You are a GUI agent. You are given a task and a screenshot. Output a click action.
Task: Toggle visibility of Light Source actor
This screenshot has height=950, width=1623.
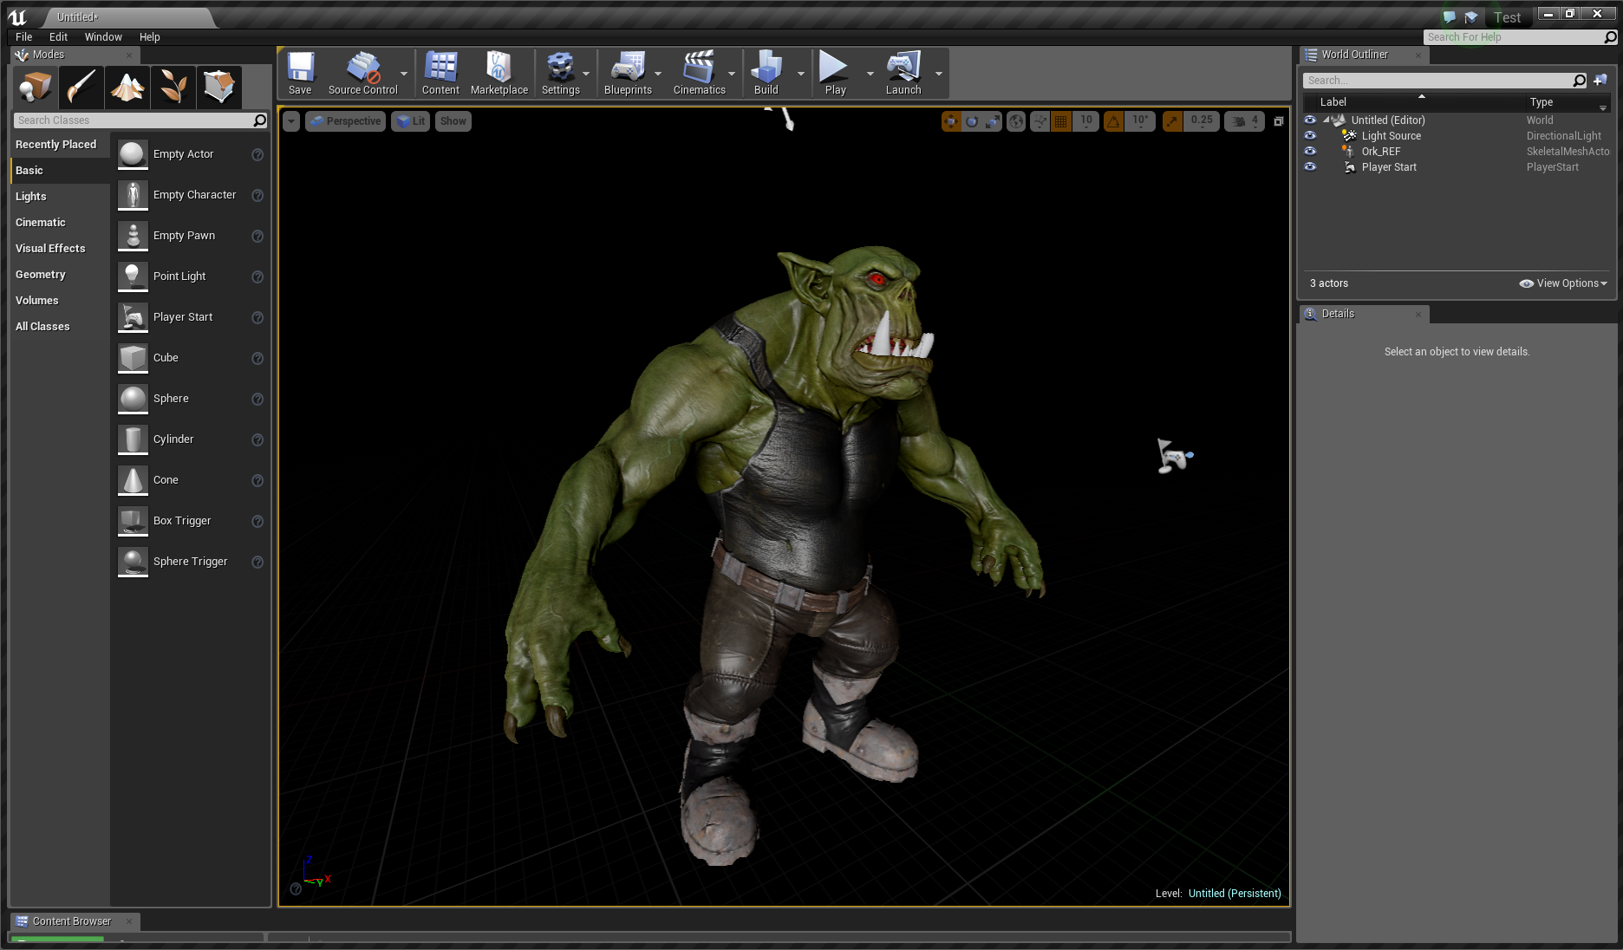pyautogui.click(x=1310, y=136)
